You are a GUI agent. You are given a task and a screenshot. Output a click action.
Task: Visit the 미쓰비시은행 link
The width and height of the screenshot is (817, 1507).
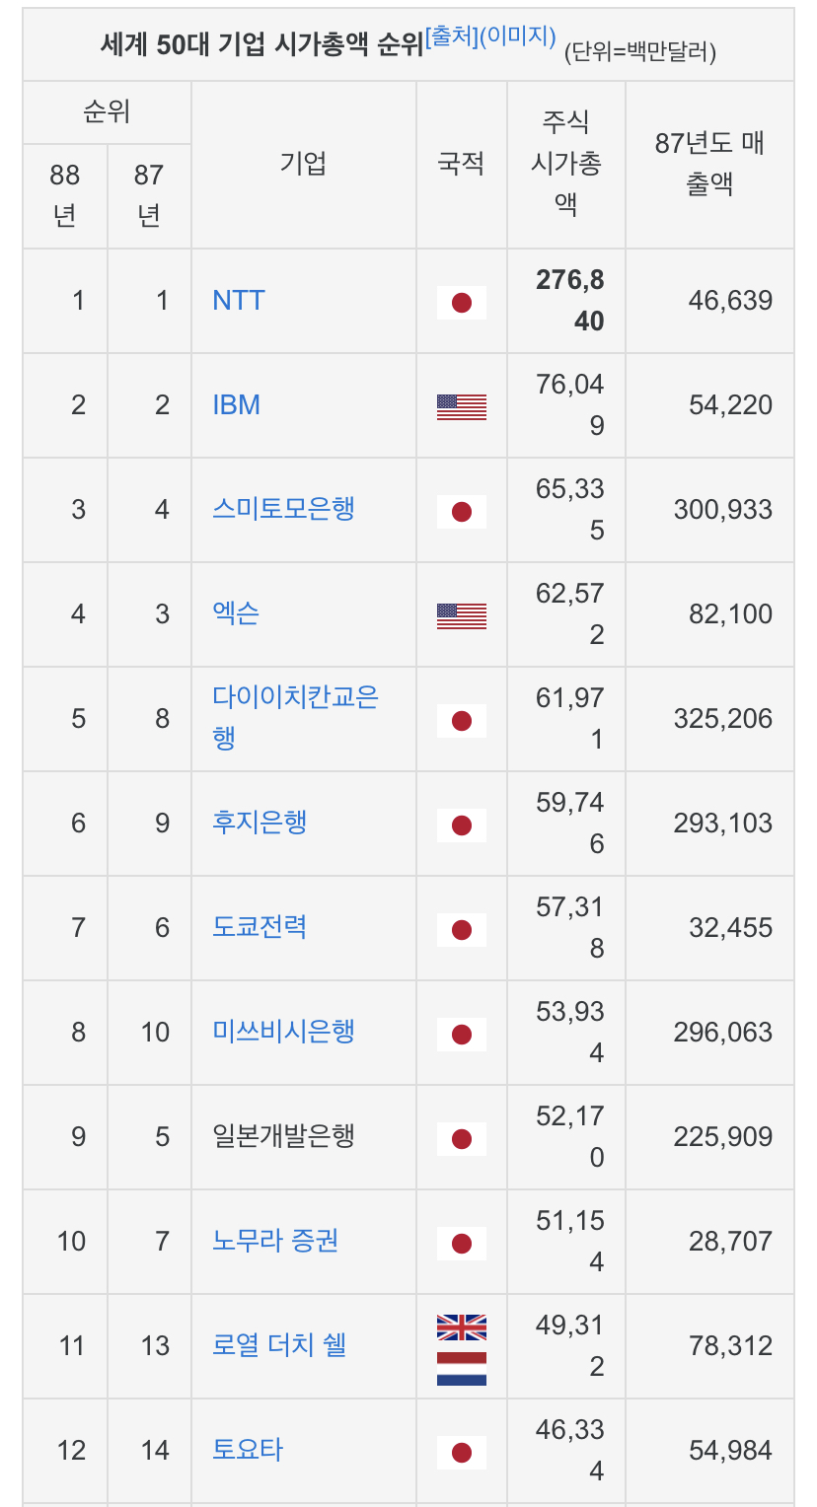click(x=283, y=1032)
